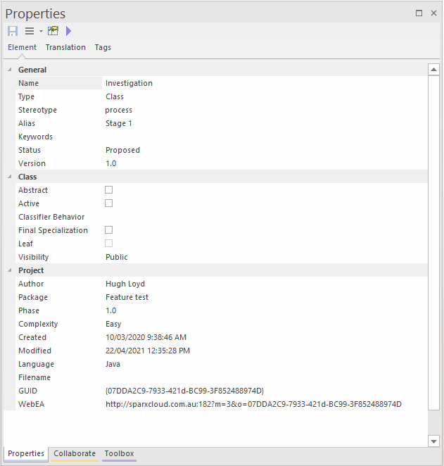The width and height of the screenshot is (444, 466).
Task: Maximize the Properties panel
Action: 419,13
